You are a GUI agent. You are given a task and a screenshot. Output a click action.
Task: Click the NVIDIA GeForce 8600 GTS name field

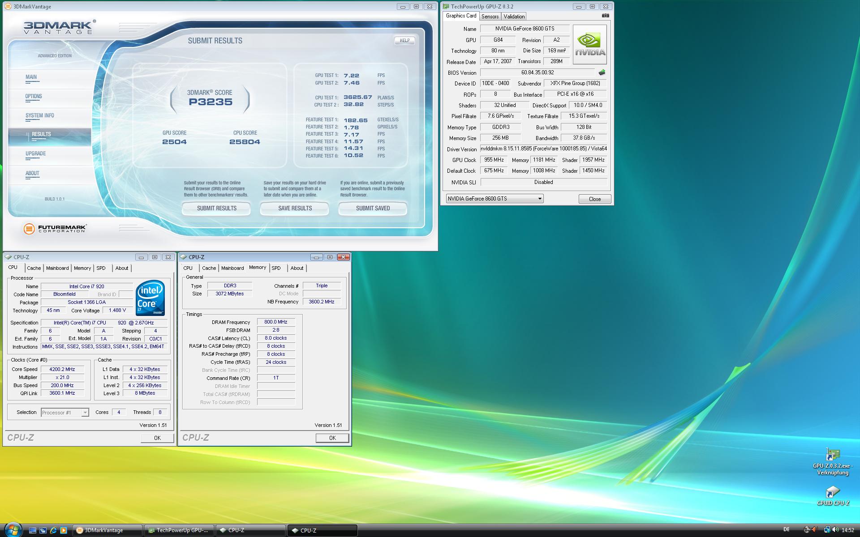click(525, 29)
